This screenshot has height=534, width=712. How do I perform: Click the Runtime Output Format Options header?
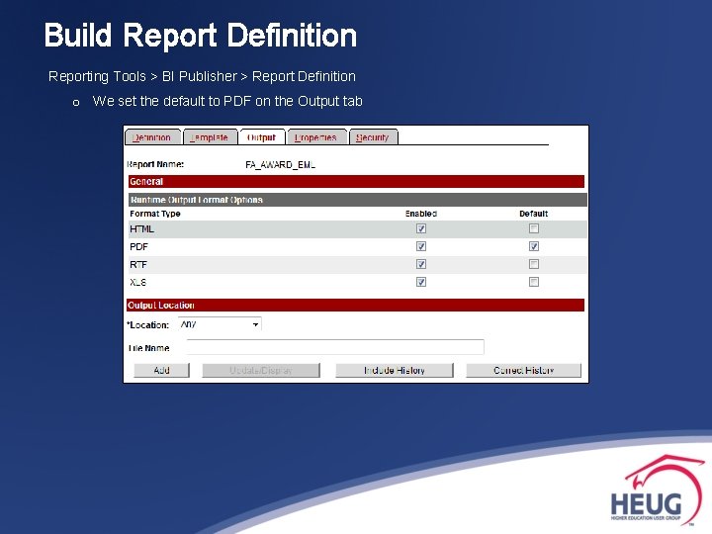tap(358, 200)
